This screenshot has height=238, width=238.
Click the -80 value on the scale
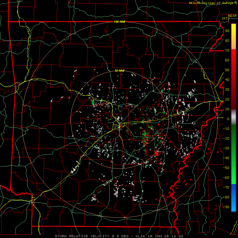[226, 197]
